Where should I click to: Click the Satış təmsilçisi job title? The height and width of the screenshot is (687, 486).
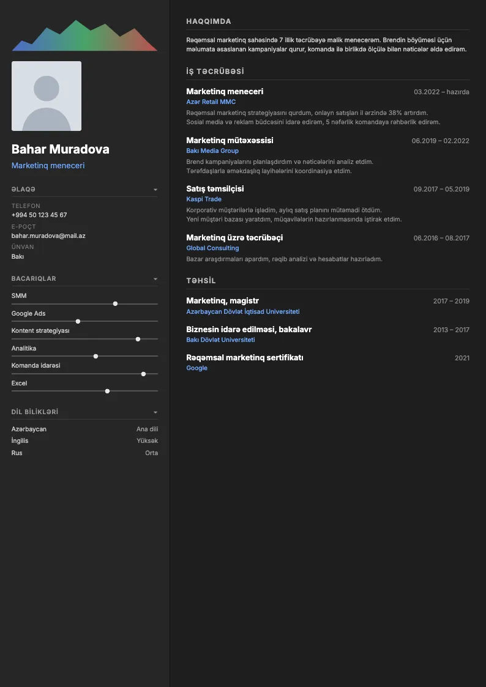(215, 189)
